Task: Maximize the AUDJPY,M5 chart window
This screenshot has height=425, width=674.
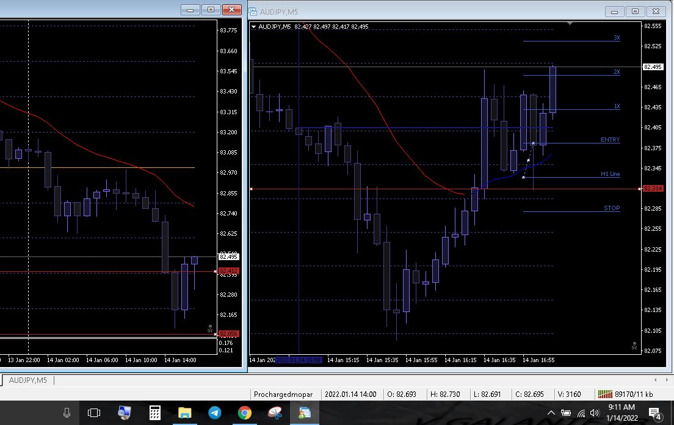Action: 636,11
